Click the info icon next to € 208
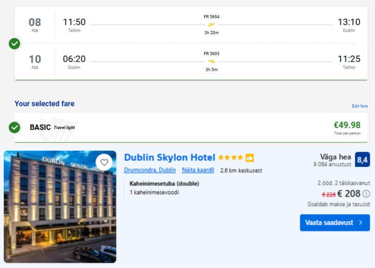 tap(366, 194)
